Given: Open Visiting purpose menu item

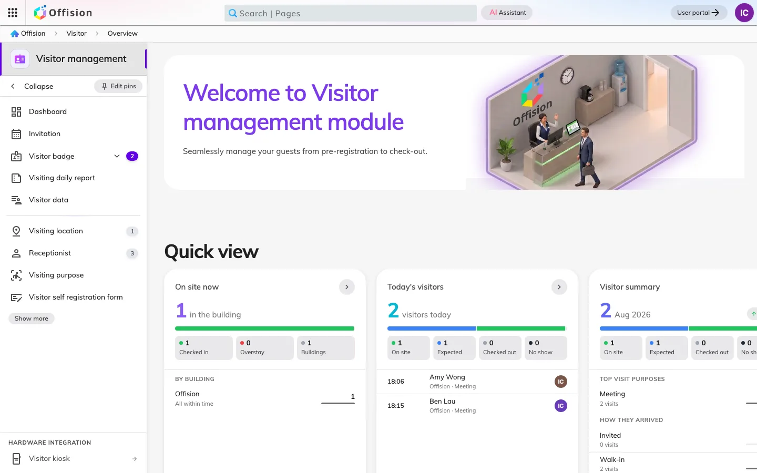Looking at the screenshot, I should click(74, 275).
